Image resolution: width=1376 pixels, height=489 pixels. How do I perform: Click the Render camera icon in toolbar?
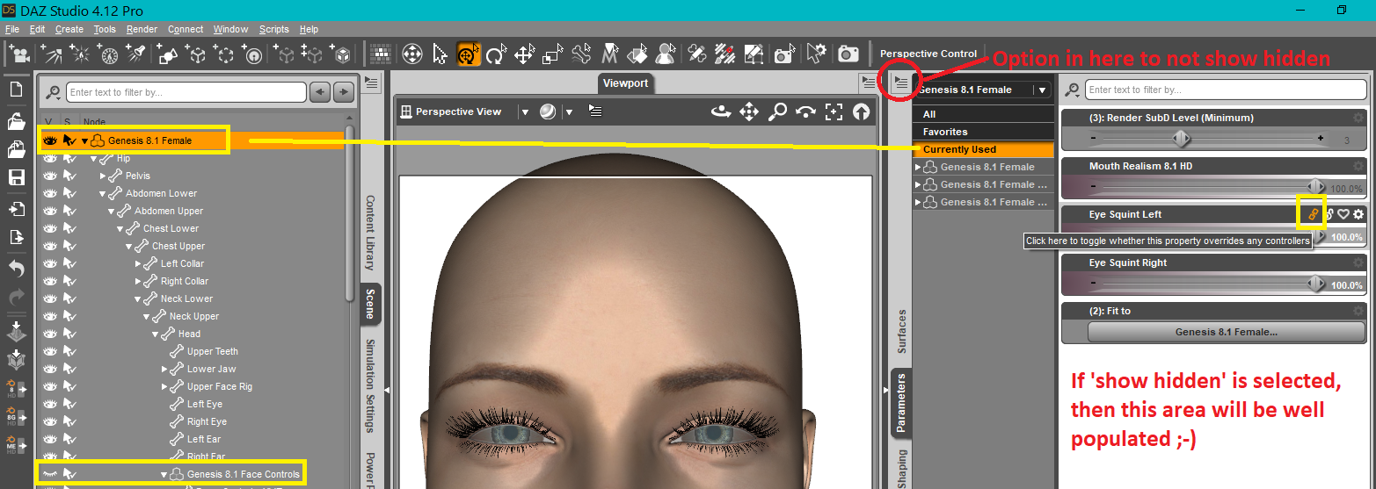(x=848, y=54)
